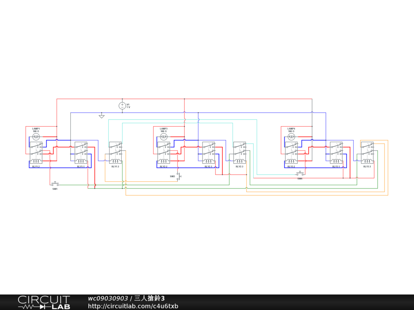Toggle the SW3 push button switch

tap(178, 176)
